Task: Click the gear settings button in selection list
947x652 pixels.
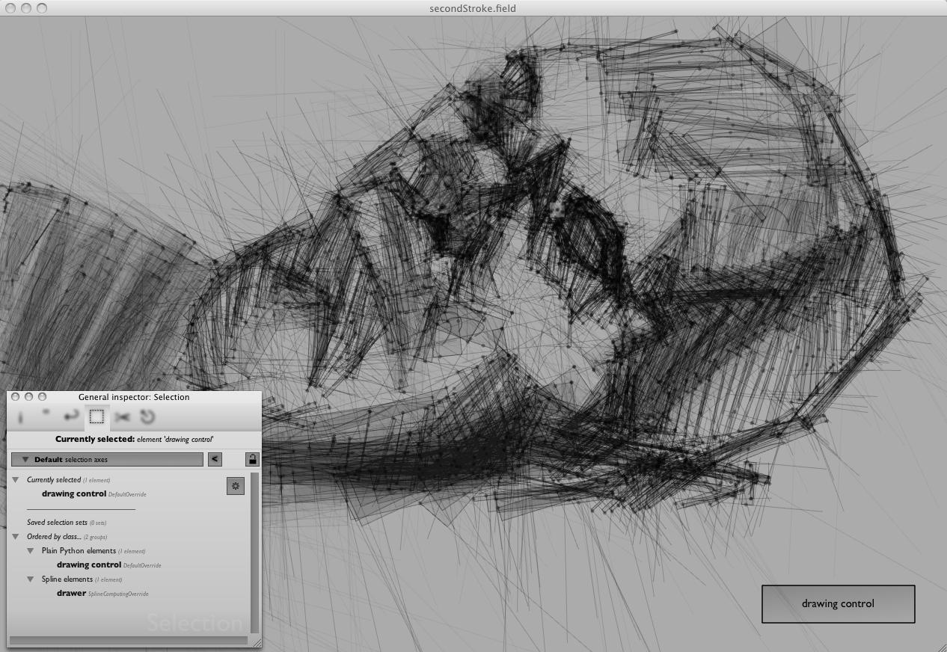Action: tap(236, 486)
